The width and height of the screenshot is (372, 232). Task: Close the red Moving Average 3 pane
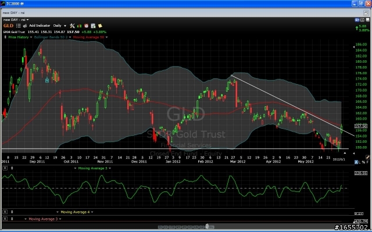[x=5, y=219]
